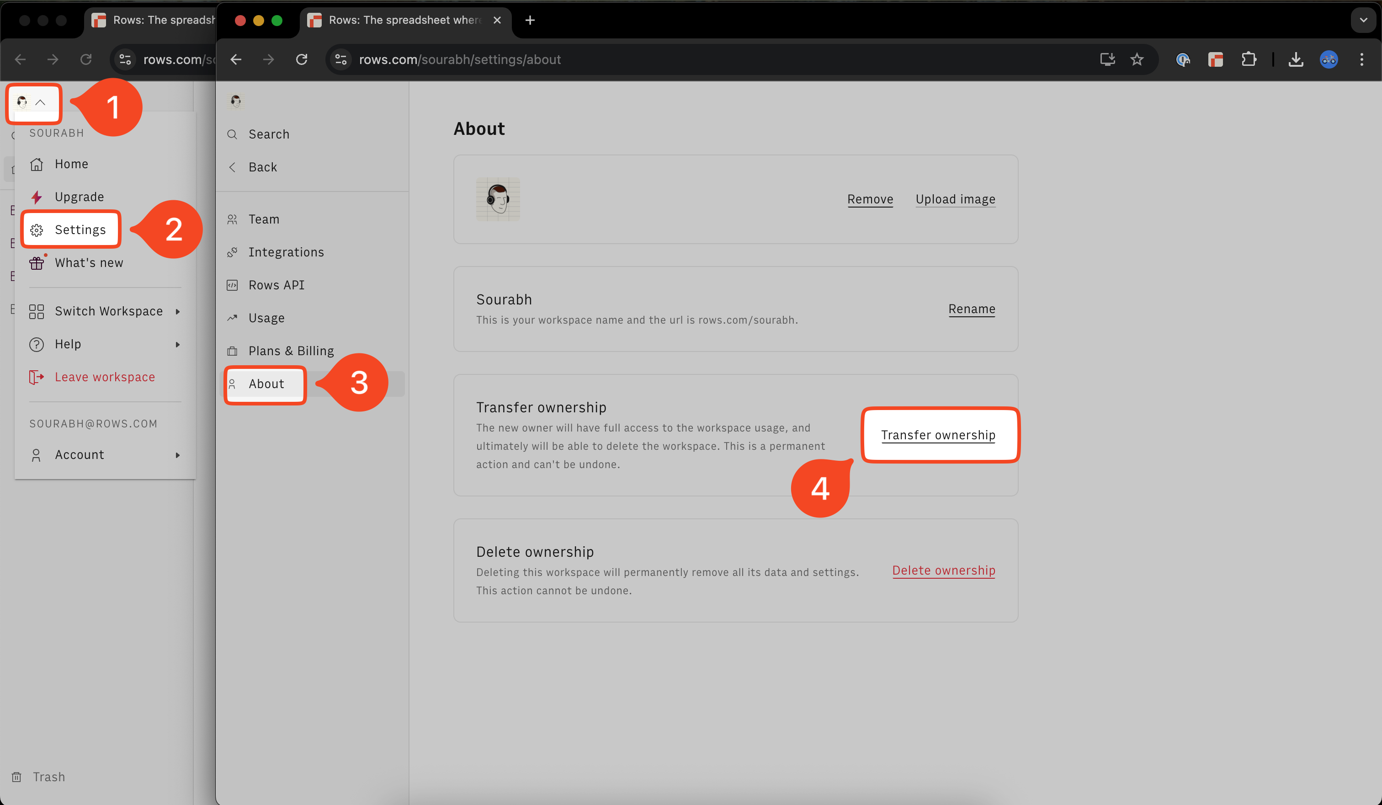Viewport: 1382px width, 805px height.
Task: Click address bar URL in front window
Action: (x=460, y=59)
